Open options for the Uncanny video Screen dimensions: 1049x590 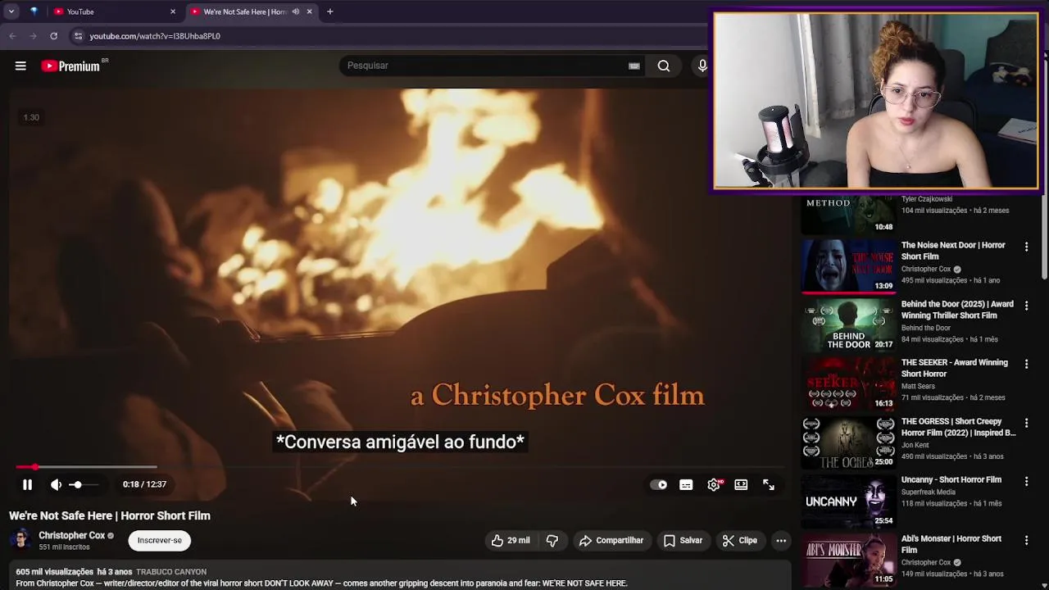coord(1026,481)
